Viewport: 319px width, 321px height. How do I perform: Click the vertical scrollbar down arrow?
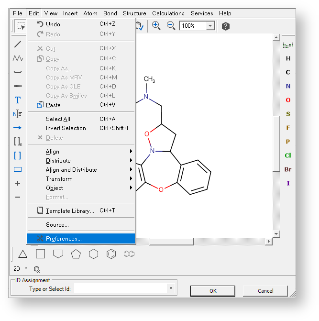coord(276,234)
